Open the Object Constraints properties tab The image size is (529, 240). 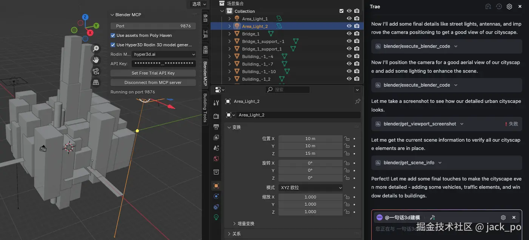coord(216,207)
